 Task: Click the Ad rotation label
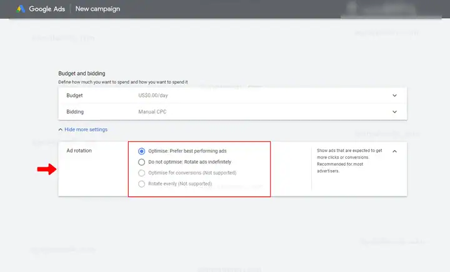tap(79, 151)
